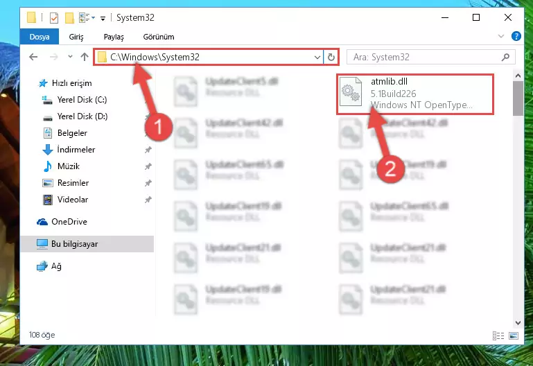Click the Ara: System32 search box
The image size is (533, 366).
coord(430,57)
